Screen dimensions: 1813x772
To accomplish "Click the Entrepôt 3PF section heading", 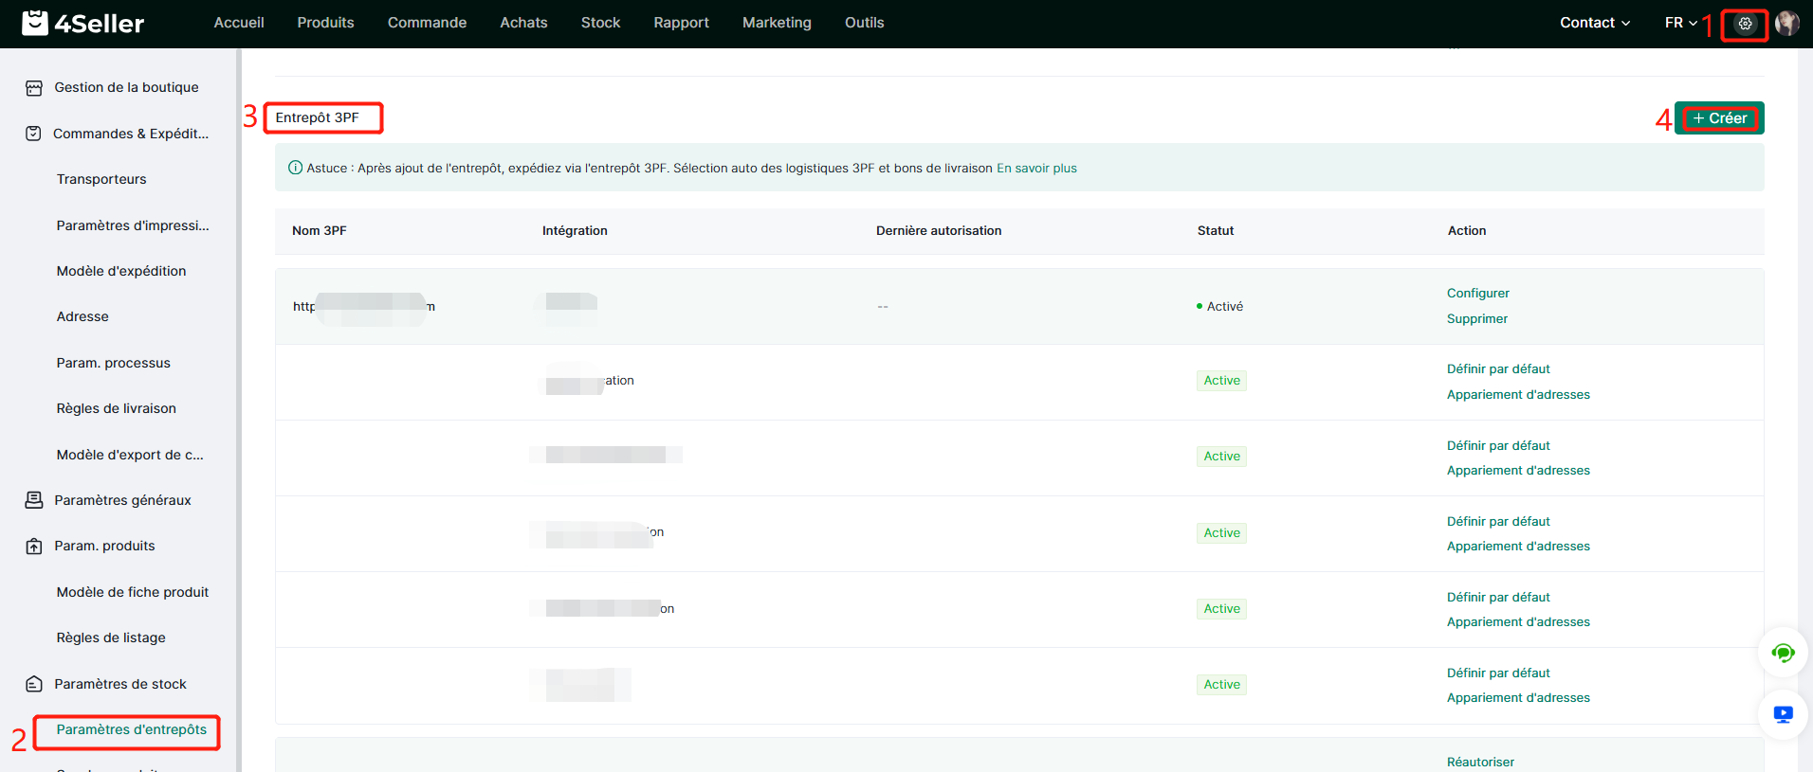I will coord(317,117).
